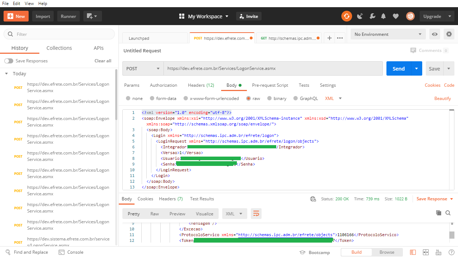This screenshot has width=458, height=258.
Task: Toggle response line wrap icon
Action: [256, 214]
